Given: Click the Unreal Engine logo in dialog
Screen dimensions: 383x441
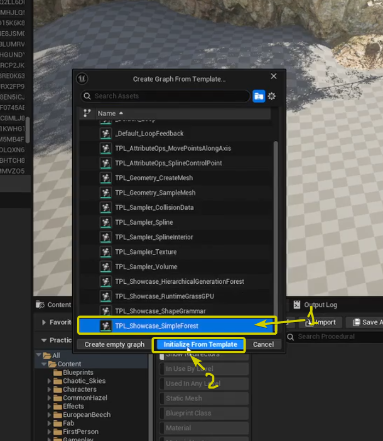Looking at the screenshot, I should click(82, 78).
